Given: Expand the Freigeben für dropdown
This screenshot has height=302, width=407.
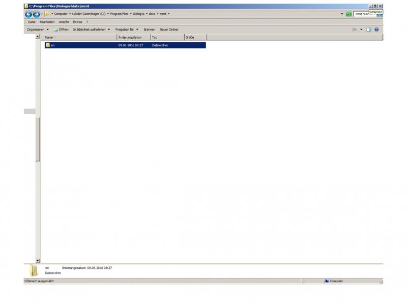Looking at the screenshot, I should pos(127,30).
